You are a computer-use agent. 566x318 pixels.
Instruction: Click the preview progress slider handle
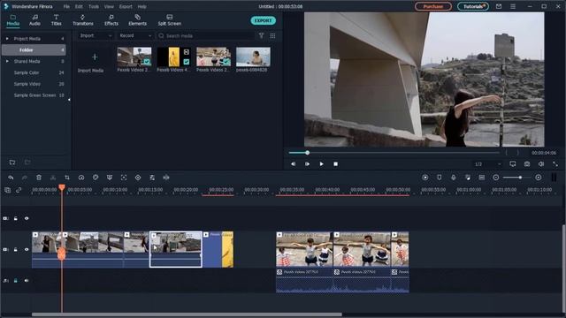coord(307,153)
